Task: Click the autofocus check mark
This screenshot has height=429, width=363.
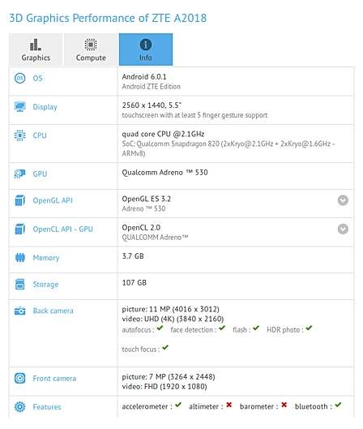Action: (x=160, y=328)
